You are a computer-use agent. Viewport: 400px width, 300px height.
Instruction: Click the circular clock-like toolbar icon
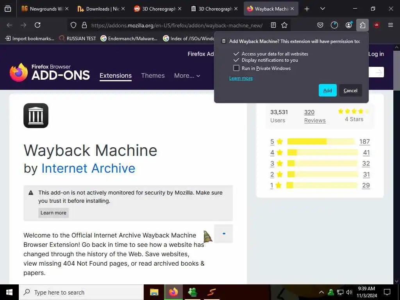(334, 25)
